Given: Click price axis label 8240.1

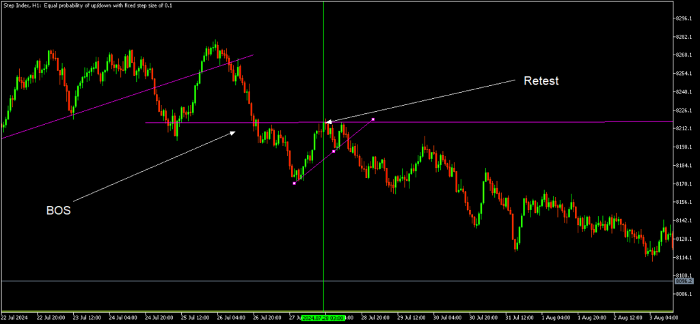Looking at the screenshot, I should pos(684,92).
